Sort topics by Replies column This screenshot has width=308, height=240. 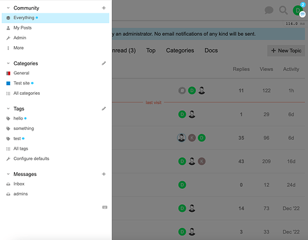(241, 69)
